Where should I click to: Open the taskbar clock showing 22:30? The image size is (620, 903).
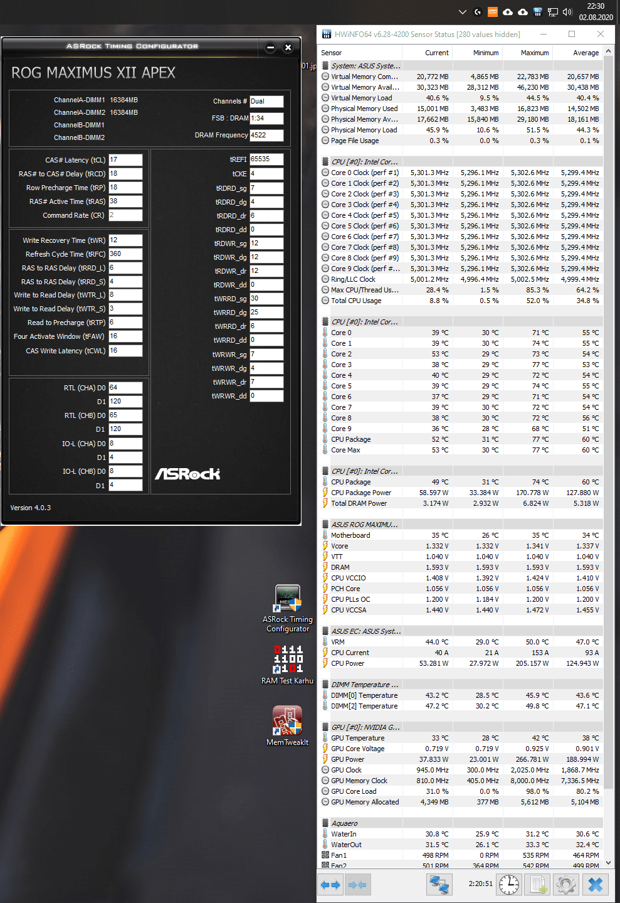(x=596, y=12)
